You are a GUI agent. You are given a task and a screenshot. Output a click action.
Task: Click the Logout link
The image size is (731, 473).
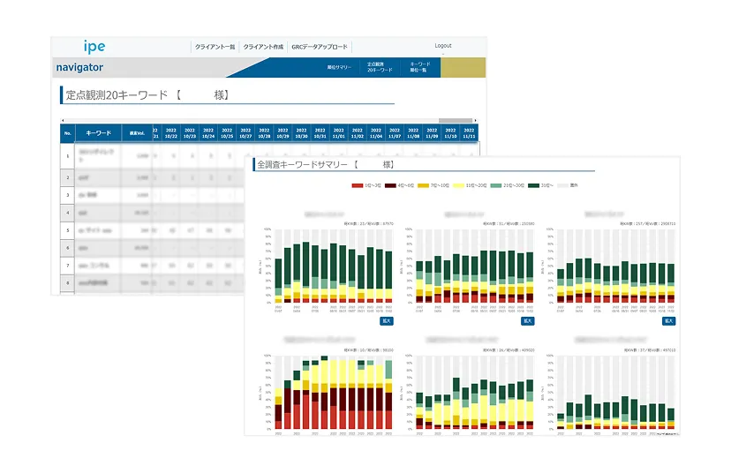tap(442, 46)
